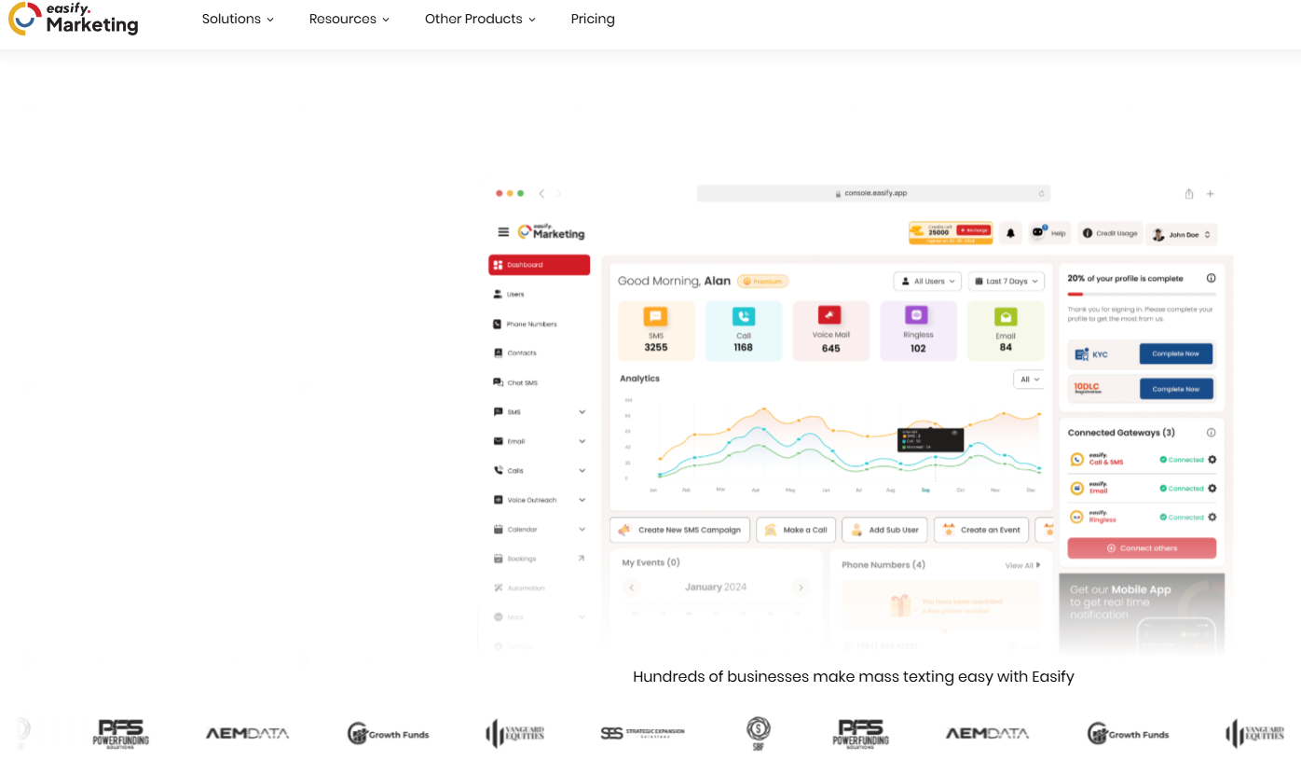The width and height of the screenshot is (1301, 761).
Task: Click the console.easify.app address bar
Action: click(873, 193)
